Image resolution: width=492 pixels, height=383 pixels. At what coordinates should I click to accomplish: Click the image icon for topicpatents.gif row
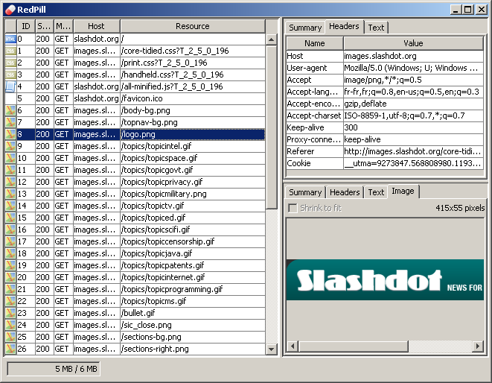tap(10, 266)
